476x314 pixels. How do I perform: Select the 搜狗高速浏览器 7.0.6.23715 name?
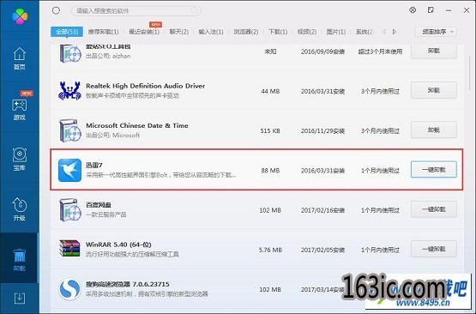click(x=128, y=284)
